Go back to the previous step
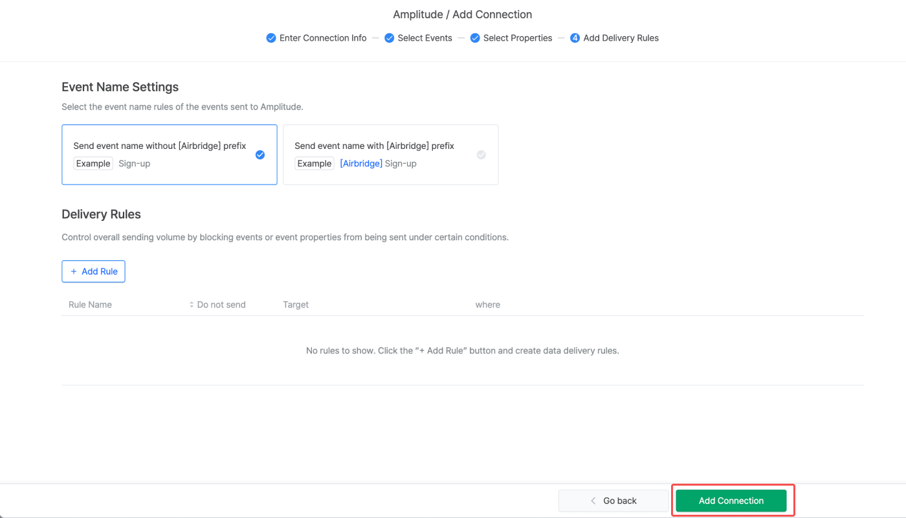This screenshot has width=906, height=518. pyautogui.click(x=613, y=501)
